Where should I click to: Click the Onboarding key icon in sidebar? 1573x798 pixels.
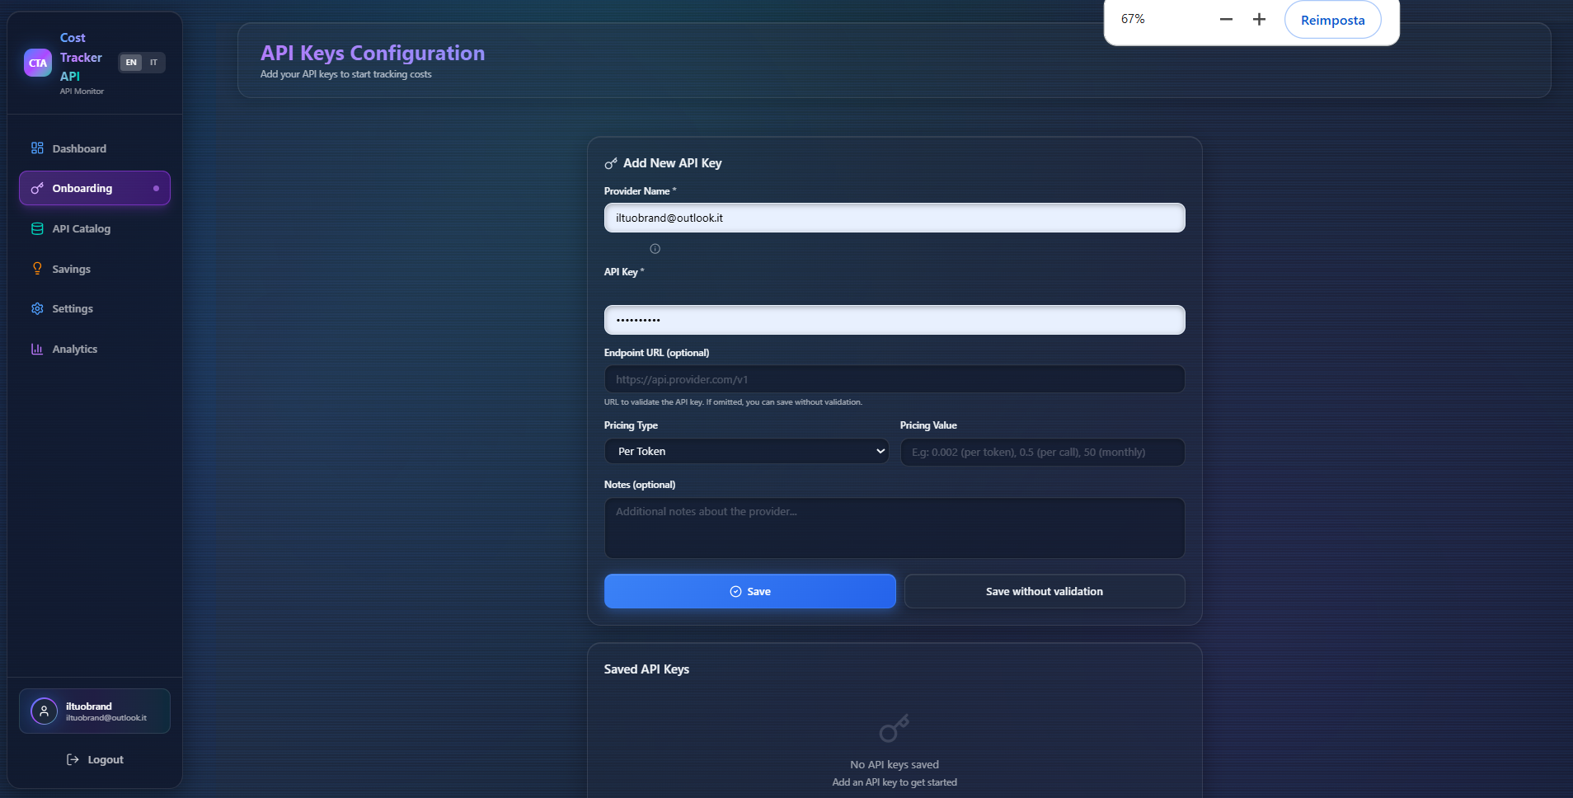(x=36, y=188)
